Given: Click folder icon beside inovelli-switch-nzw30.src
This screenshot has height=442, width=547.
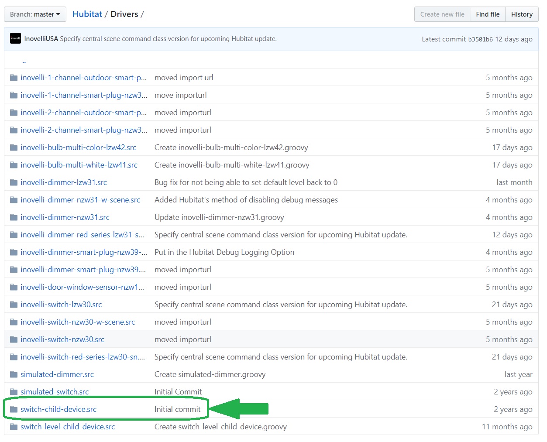Looking at the screenshot, I should click(x=14, y=339).
